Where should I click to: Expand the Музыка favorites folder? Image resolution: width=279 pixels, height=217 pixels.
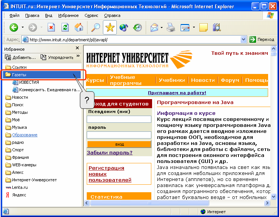click(x=16, y=127)
